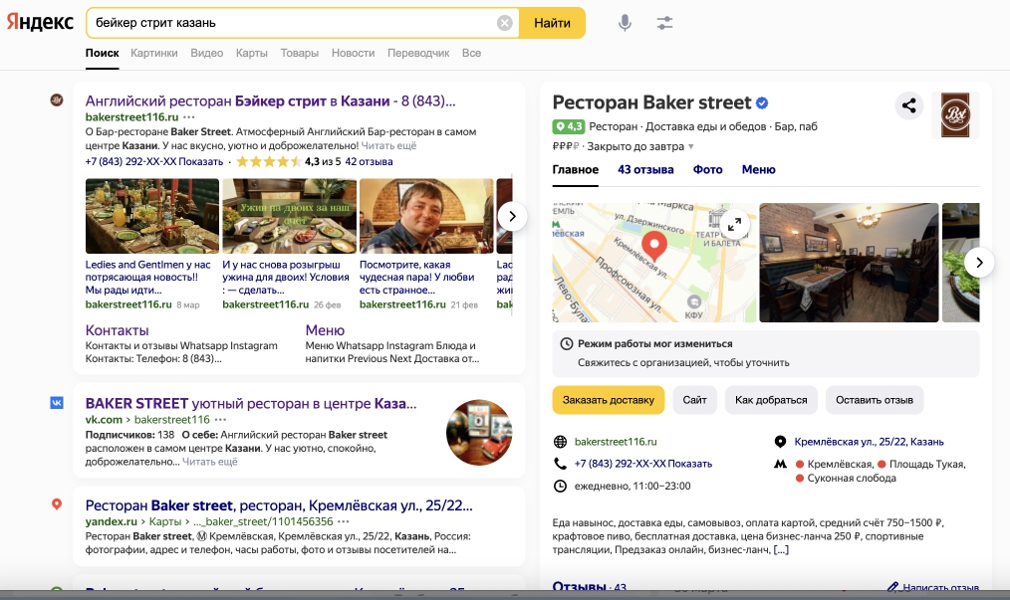The height and width of the screenshot is (600, 1010).
Task: Open the Все services tab
Action: coord(471,53)
